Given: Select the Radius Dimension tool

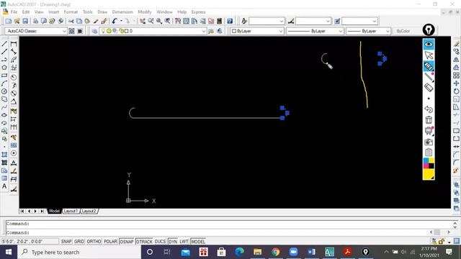Looking at the screenshot, I should point(14,77).
